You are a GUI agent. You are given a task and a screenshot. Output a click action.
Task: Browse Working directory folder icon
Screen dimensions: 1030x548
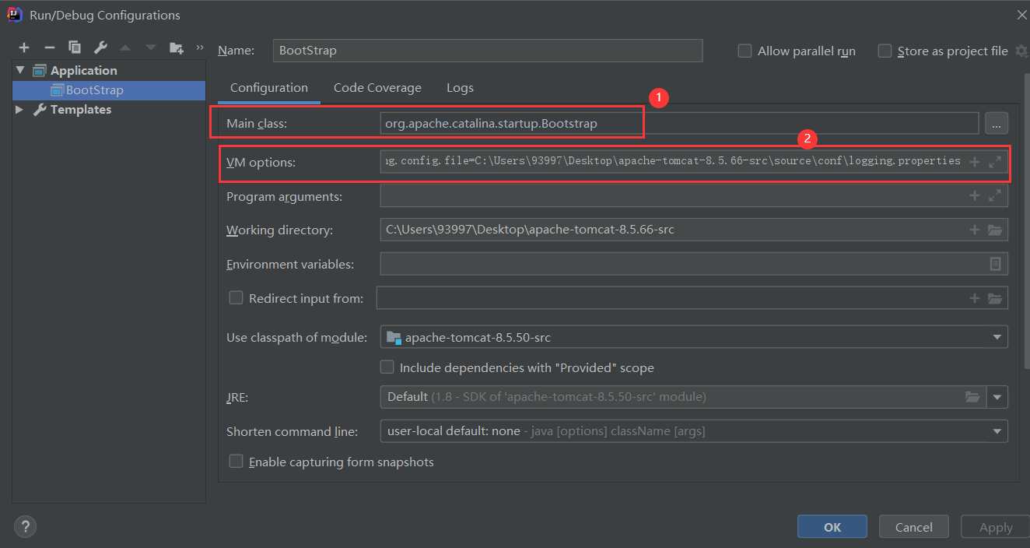[x=995, y=230]
